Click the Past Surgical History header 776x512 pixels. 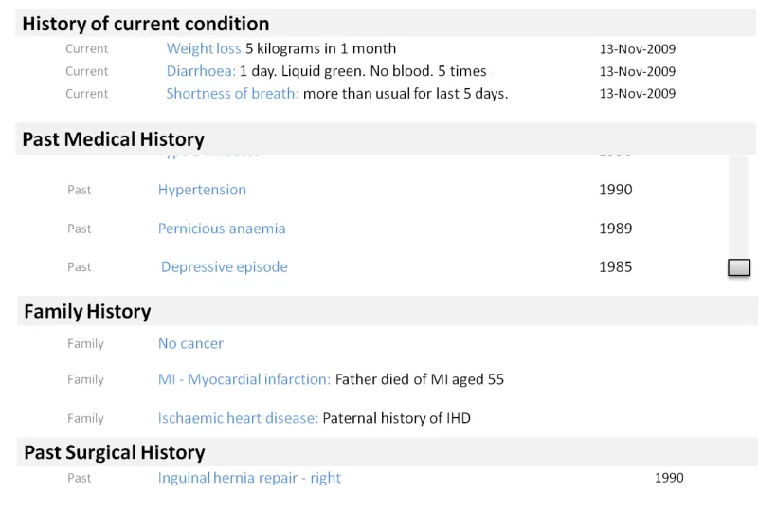point(115,452)
